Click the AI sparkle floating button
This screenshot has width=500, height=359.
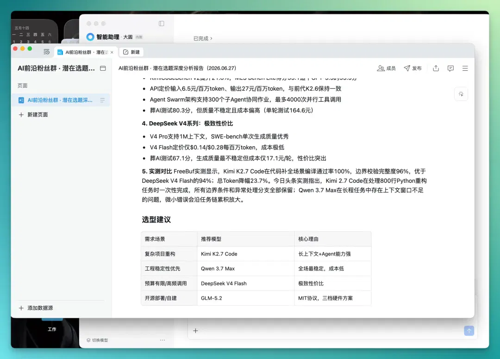[461, 94]
